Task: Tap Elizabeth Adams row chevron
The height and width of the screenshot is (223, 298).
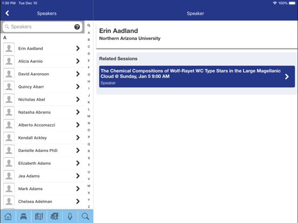Action: click(x=78, y=163)
